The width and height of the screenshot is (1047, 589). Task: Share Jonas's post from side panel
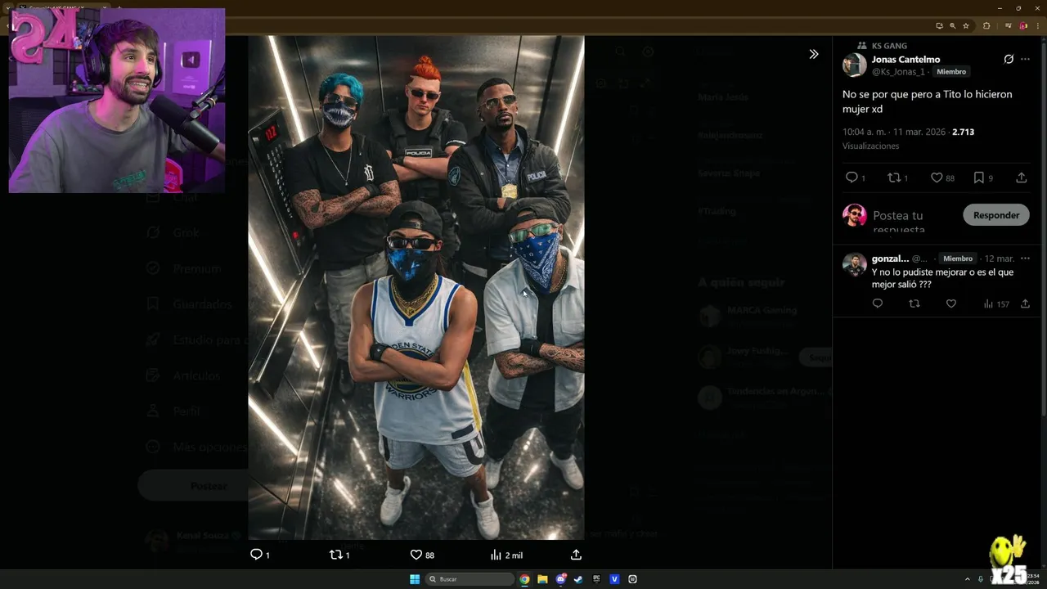click(x=1022, y=178)
